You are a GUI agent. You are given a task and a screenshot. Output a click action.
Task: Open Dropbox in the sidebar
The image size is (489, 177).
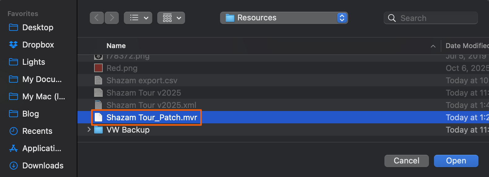click(38, 45)
